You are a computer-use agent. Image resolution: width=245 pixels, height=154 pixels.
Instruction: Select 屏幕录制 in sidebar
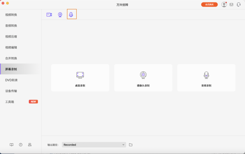[21, 69]
